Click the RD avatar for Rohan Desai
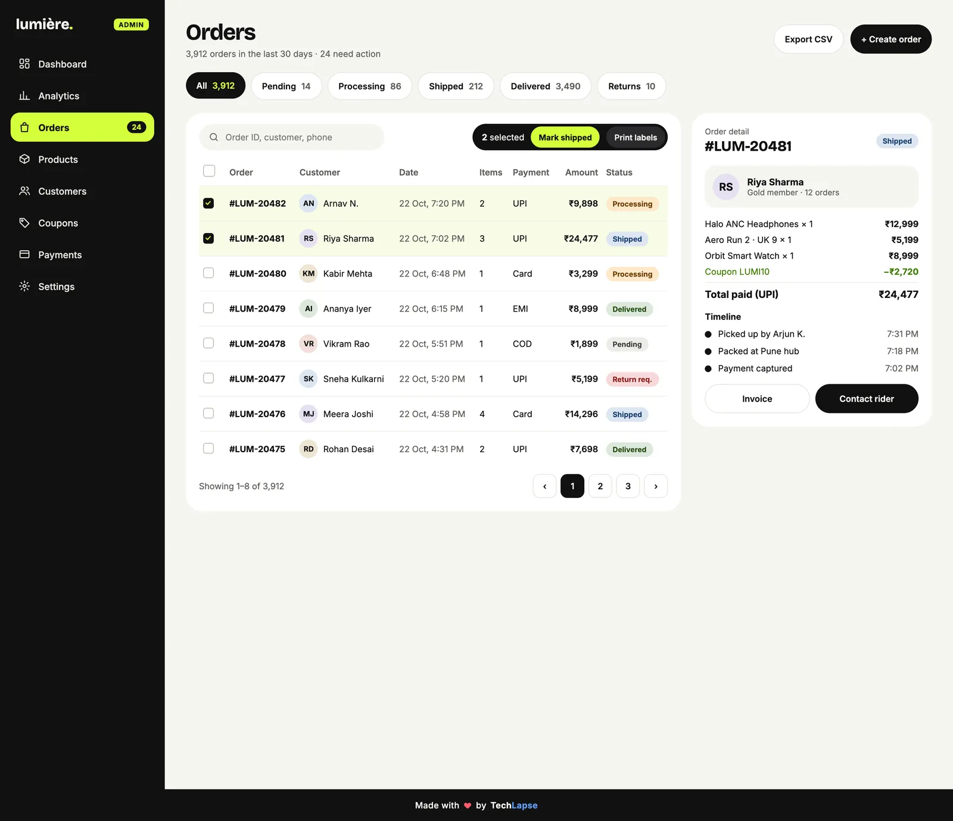This screenshot has width=953, height=821. 309,449
